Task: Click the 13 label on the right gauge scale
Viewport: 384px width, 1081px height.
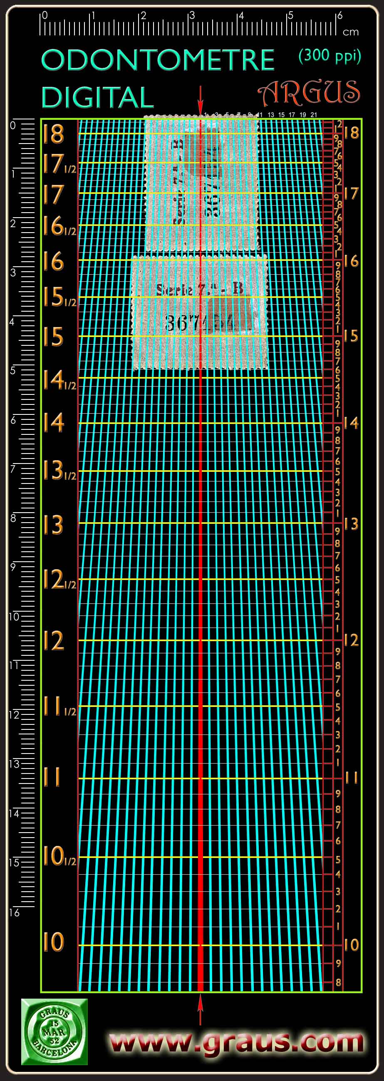Action: [x=351, y=524]
